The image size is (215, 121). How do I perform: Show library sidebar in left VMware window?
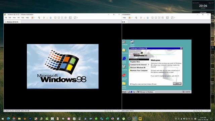[x=55, y=18]
